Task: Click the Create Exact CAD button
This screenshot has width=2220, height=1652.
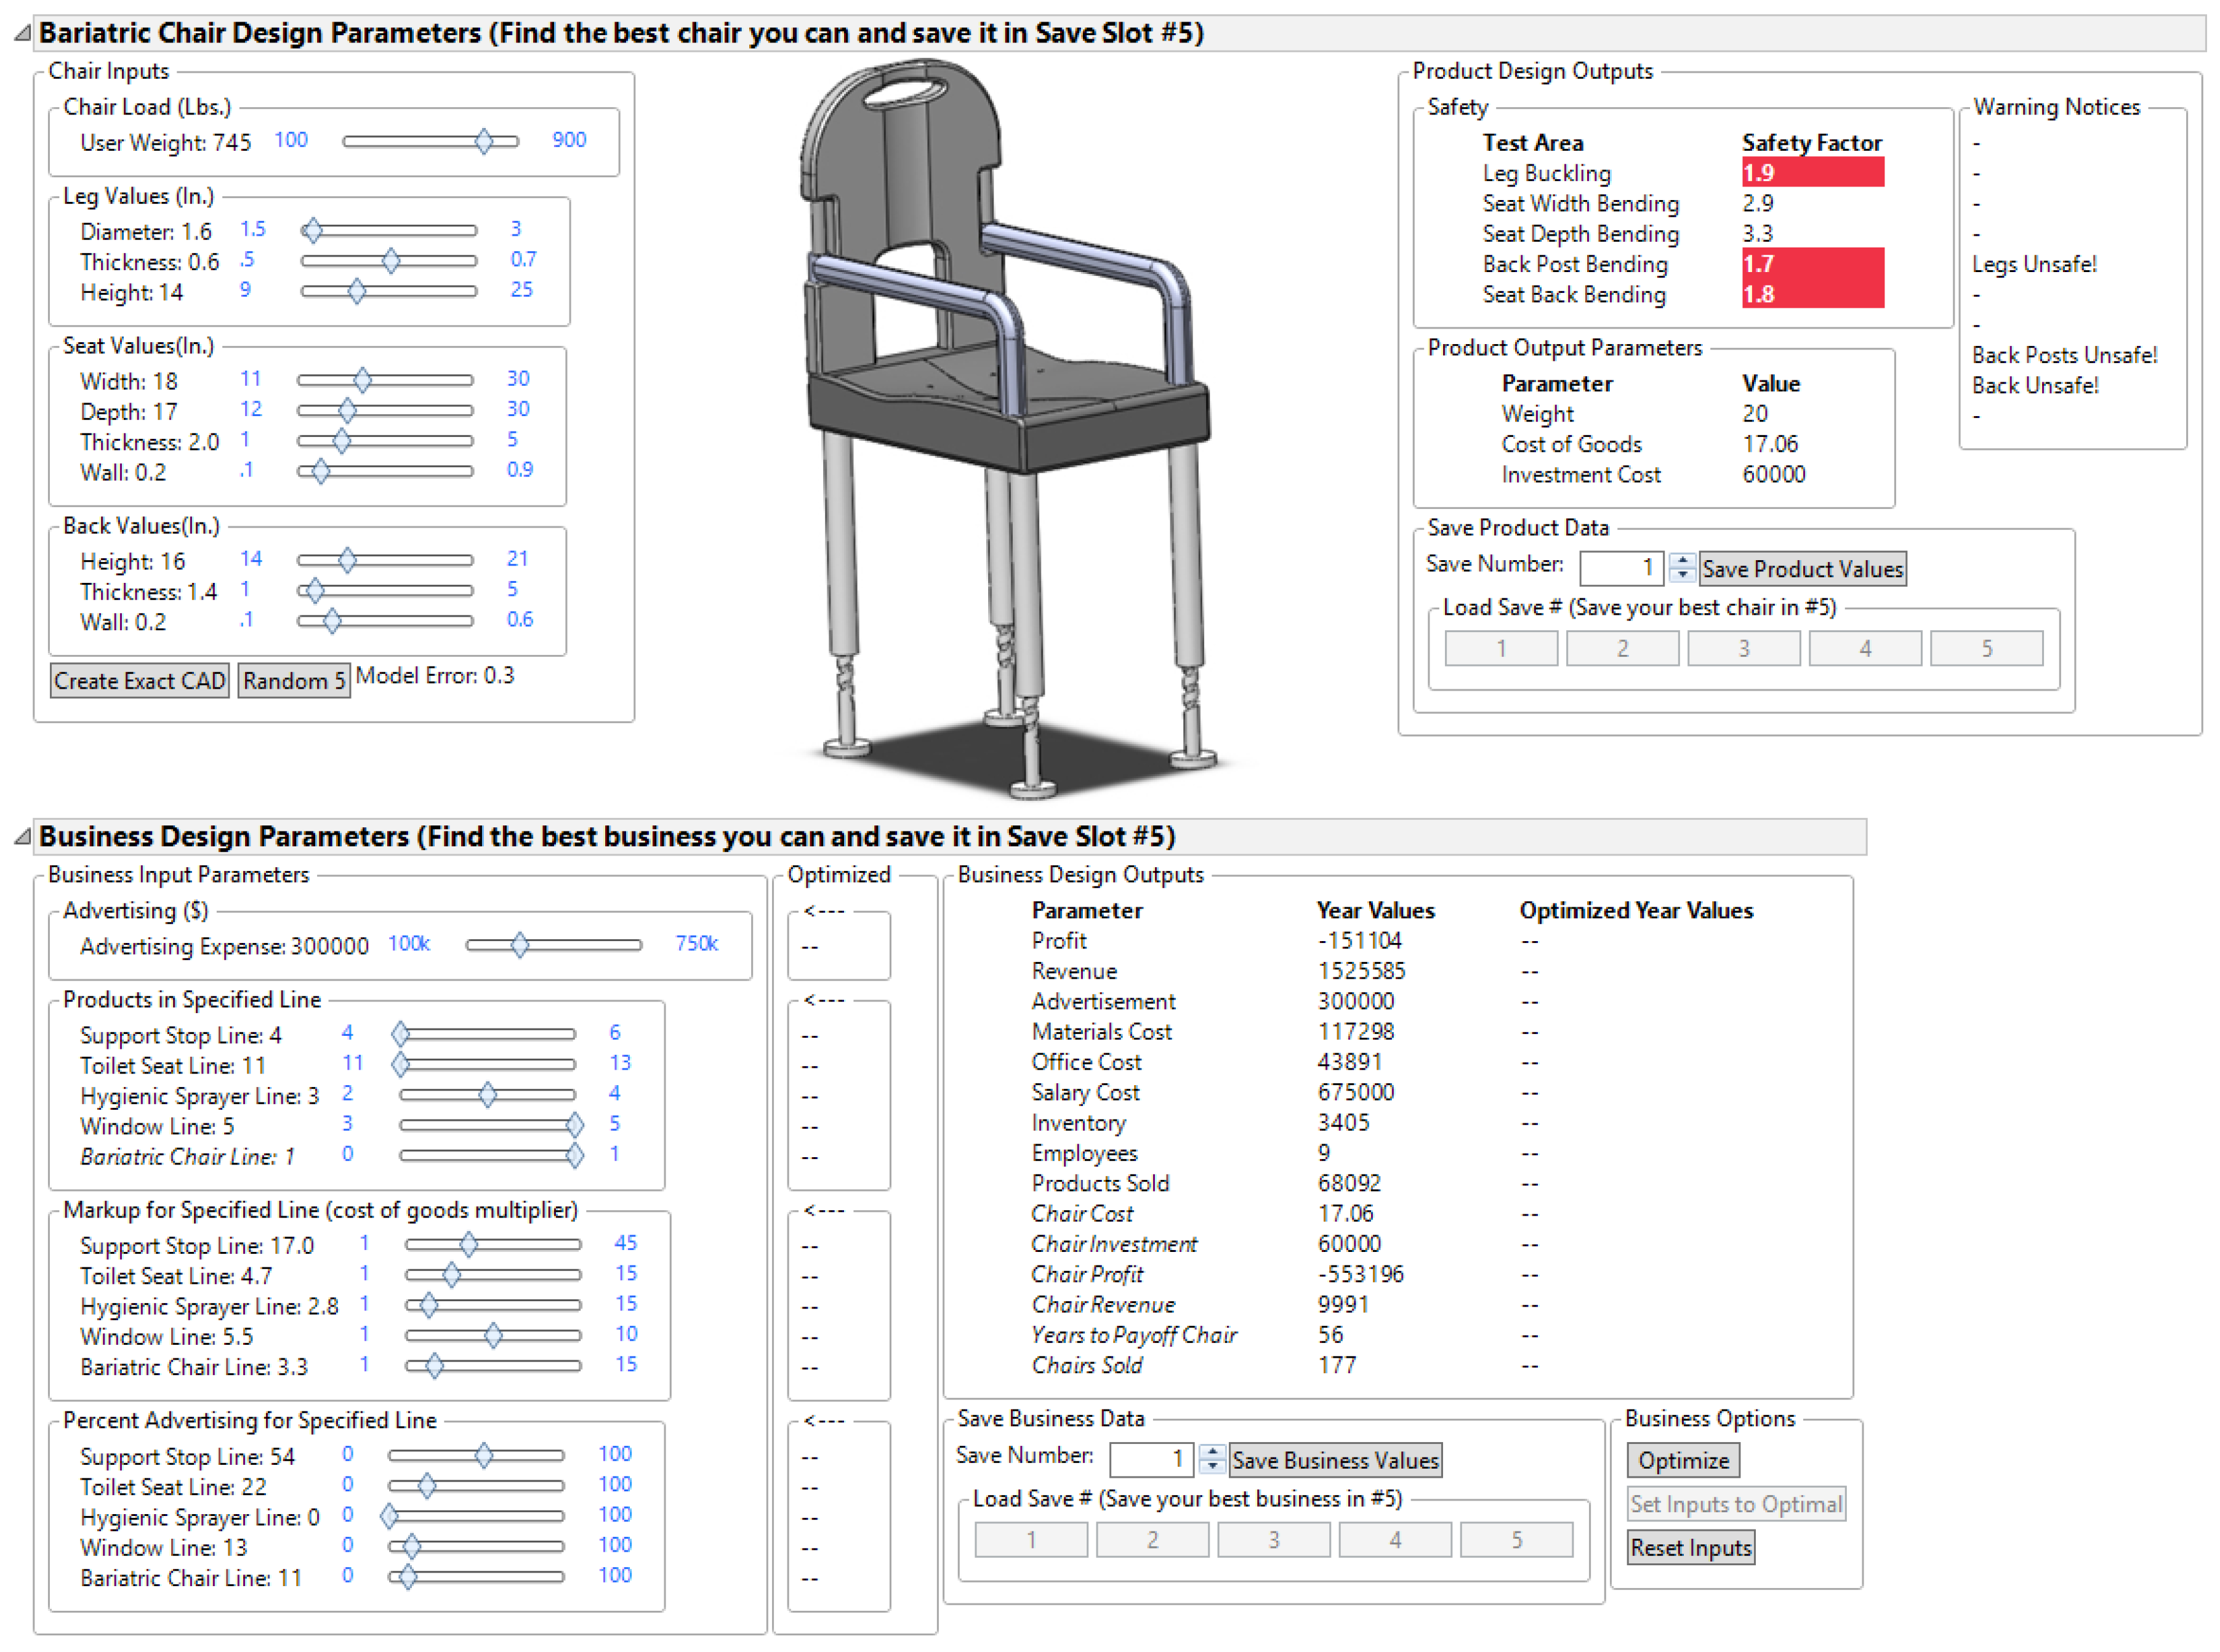Action: pos(140,681)
